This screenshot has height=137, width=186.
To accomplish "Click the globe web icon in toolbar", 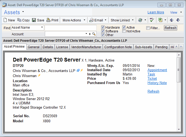I will 140,20.
